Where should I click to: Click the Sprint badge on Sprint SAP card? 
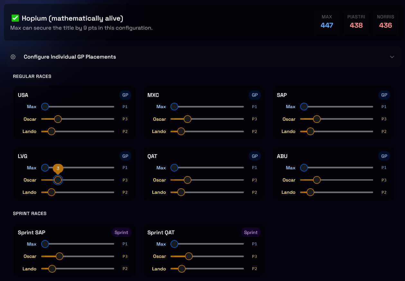121,232
